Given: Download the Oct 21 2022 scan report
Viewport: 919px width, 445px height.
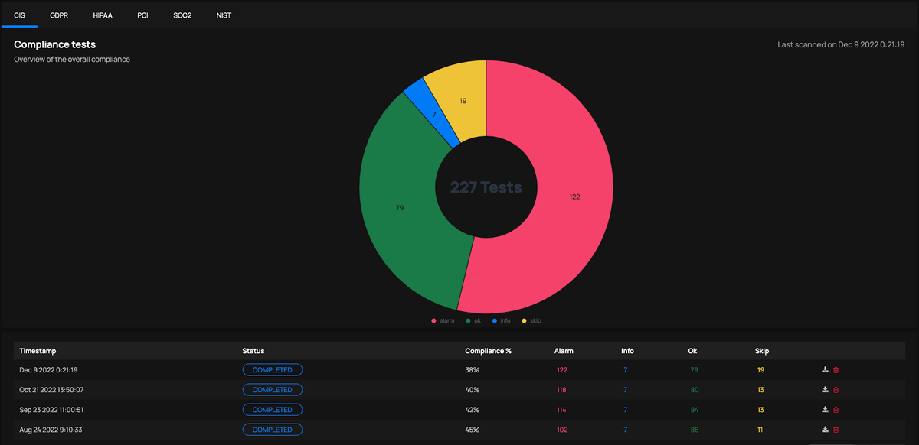Looking at the screenshot, I should [825, 390].
